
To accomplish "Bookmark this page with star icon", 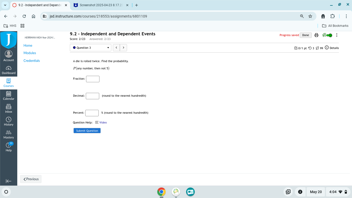I will pos(310,16).
